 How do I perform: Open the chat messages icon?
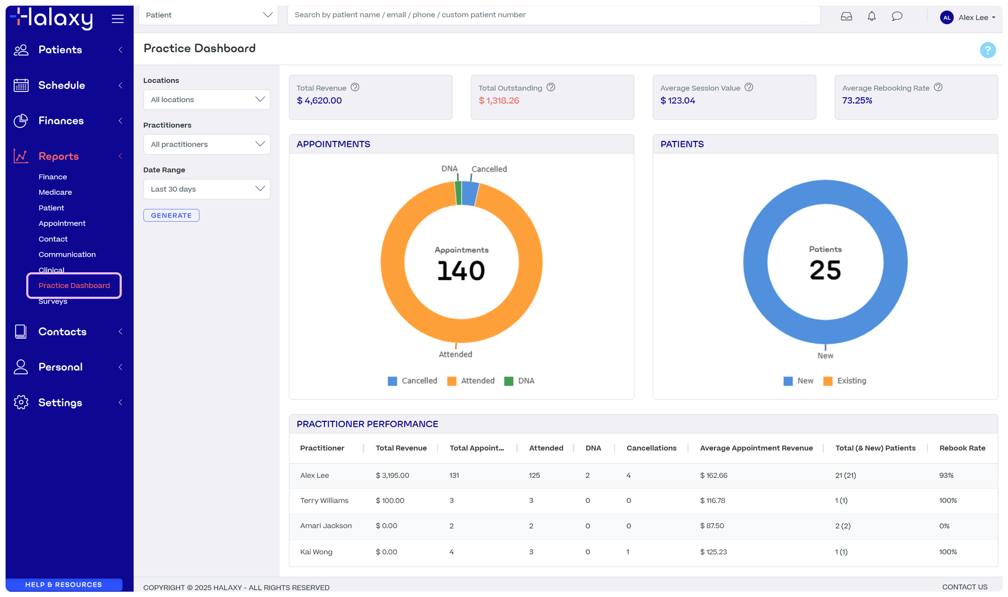coord(897,17)
